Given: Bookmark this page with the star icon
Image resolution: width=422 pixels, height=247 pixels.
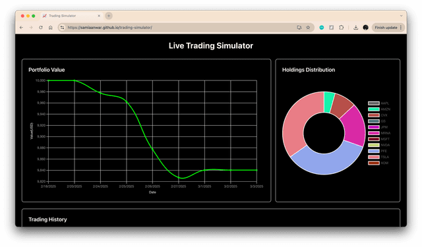Looking at the screenshot, I should pyautogui.click(x=308, y=28).
